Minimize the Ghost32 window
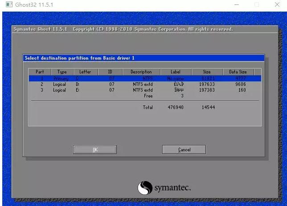Viewport: 287px width, 206px height. click(x=236, y=5)
